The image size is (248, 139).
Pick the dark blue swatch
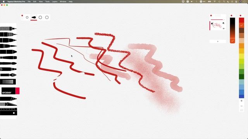(241, 96)
